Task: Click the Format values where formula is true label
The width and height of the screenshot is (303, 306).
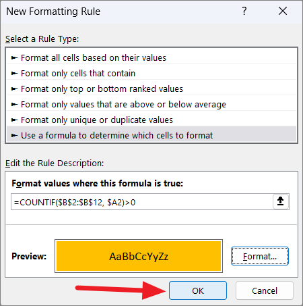Action: pyautogui.click(x=98, y=184)
